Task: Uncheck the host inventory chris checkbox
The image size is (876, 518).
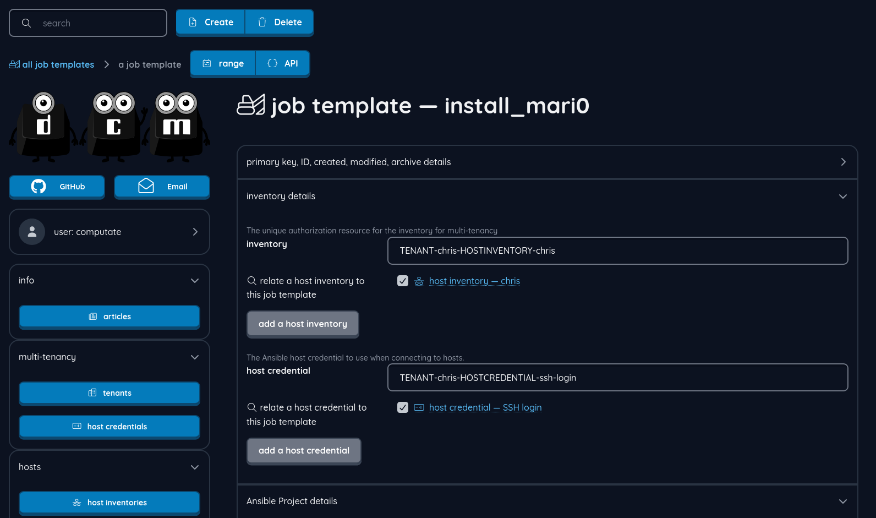Action: click(403, 281)
